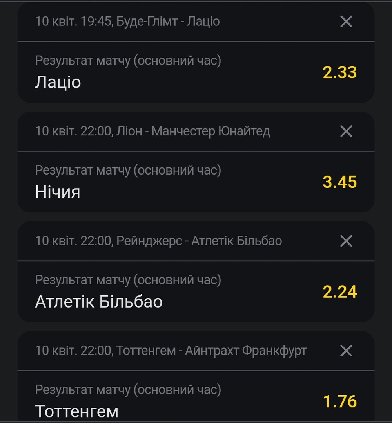Tap the market label above Атлетік Більбао
This screenshot has height=423, width=392.
point(128,280)
